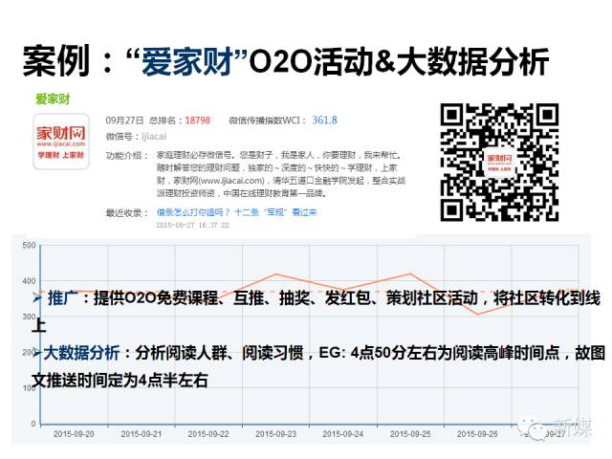Image resolution: width=612 pixels, height=459 pixels.
Task: Click the y-axis value 500
Action: click(x=30, y=245)
